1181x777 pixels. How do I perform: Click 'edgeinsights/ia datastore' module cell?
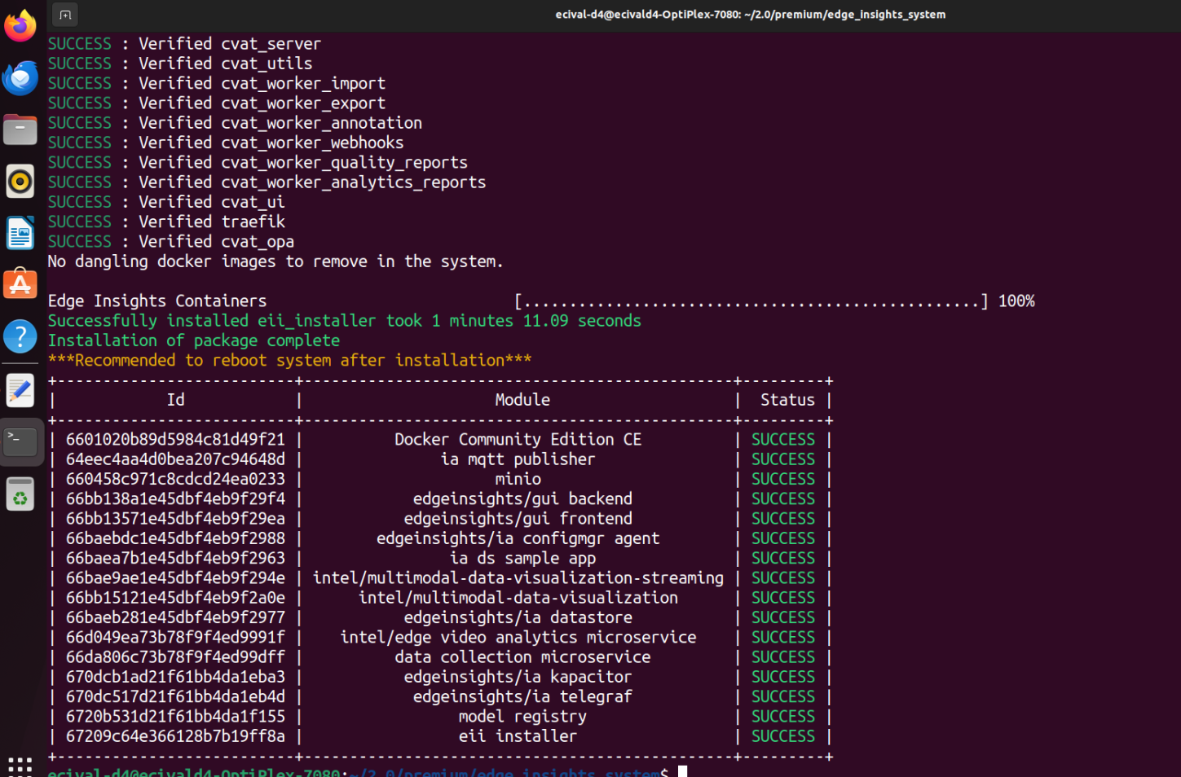(x=518, y=618)
